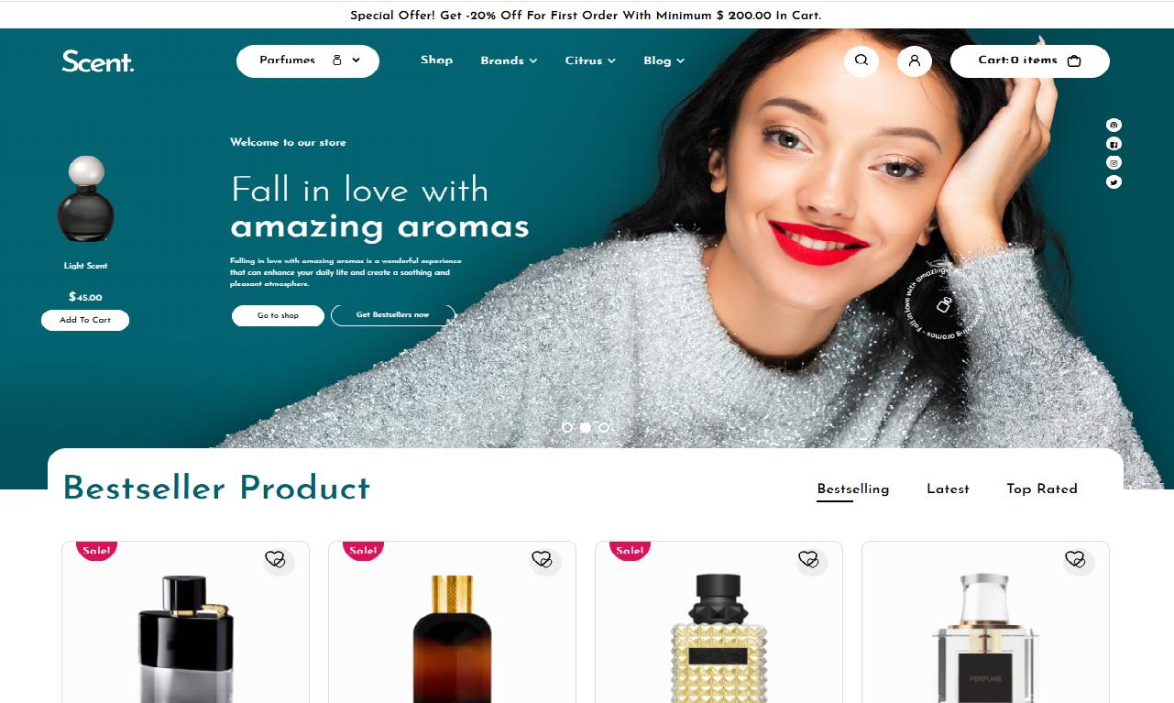Go to the third carousel slide dot

click(603, 427)
